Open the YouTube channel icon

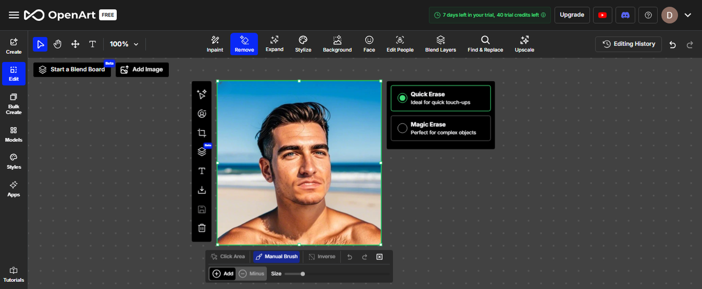pos(602,15)
